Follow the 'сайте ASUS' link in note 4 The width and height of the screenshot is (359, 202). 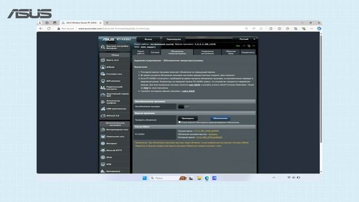click(x=188, y=91)
